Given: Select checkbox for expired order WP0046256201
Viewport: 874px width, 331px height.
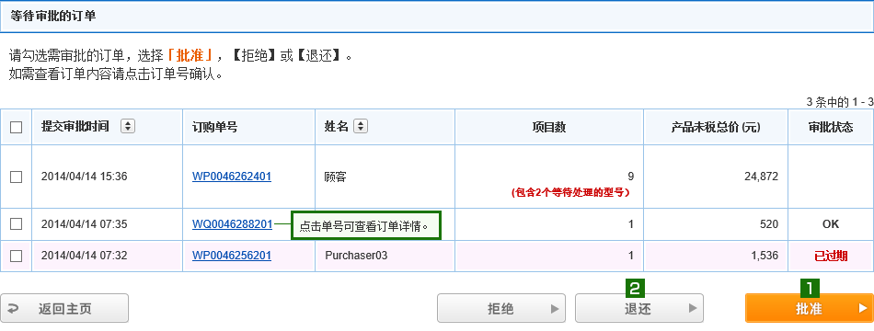Looking at the screenshot, I should point(17,256).
